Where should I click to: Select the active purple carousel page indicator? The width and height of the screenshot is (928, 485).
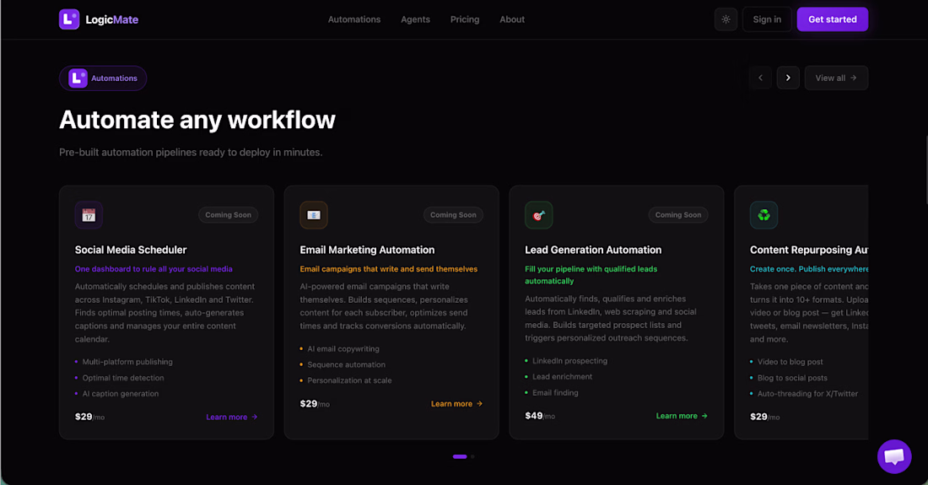pyautogui.click(x=460, y=456)
